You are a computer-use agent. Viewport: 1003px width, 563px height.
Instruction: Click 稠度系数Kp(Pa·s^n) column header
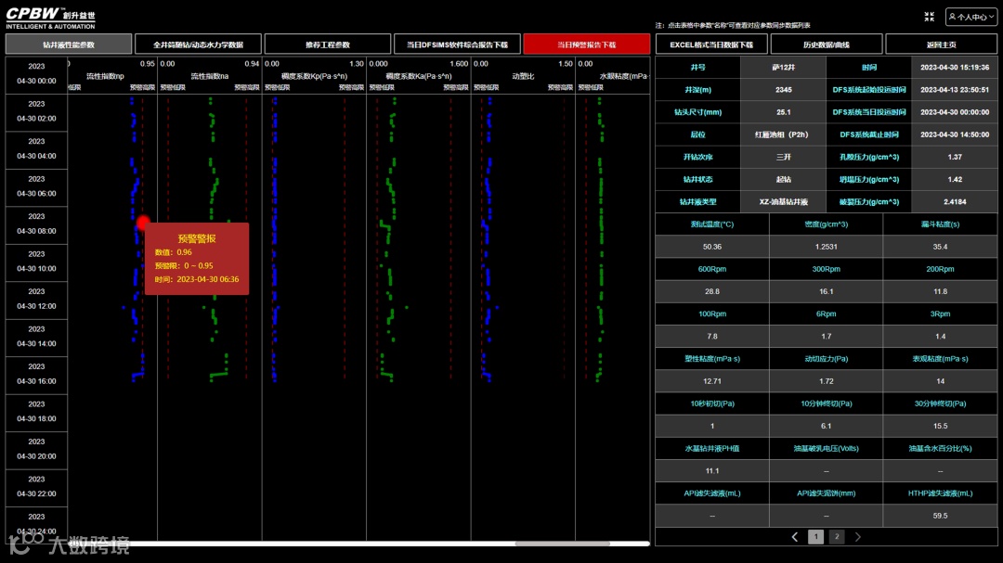point(314,76)
